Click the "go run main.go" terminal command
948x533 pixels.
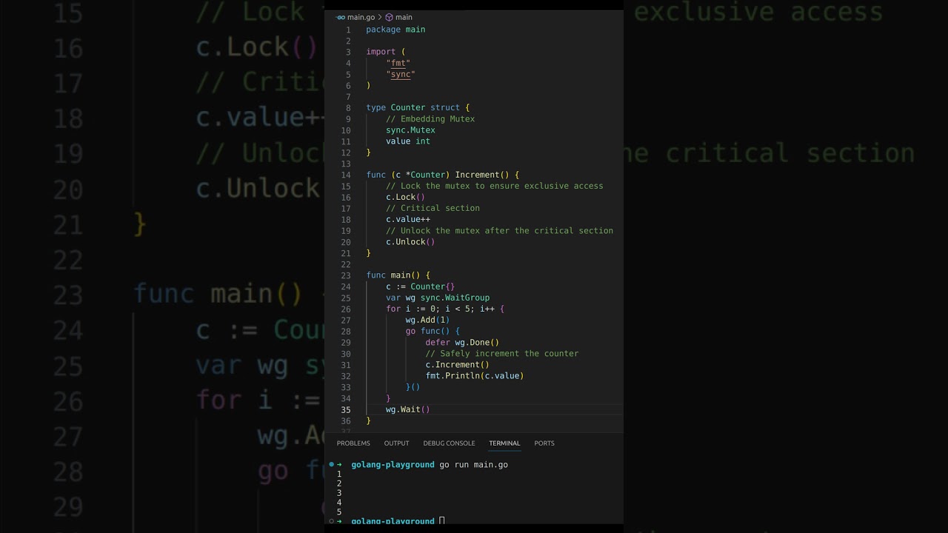[473, 465]
